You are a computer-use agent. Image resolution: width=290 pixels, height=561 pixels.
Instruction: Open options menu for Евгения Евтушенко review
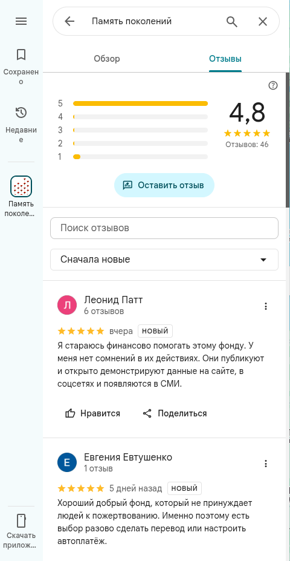[265, 464]
